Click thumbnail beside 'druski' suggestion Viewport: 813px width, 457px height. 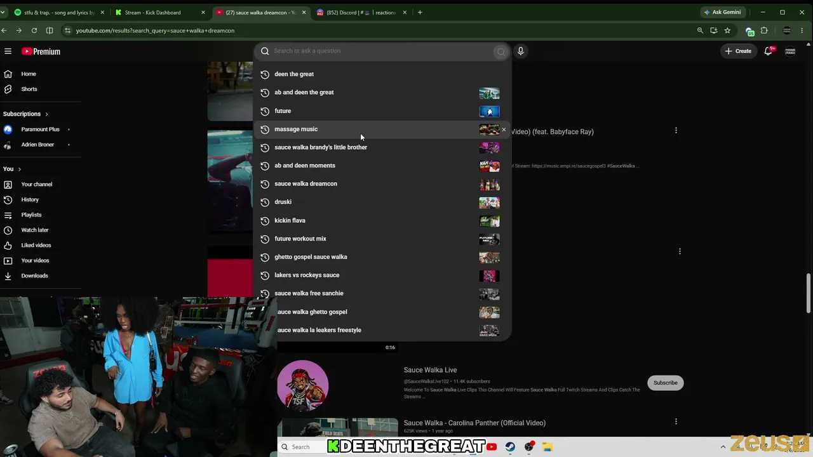(x=489, y=203)
